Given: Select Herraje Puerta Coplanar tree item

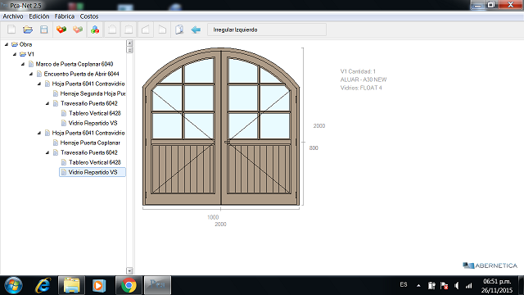Looking at the screenshot, I should pyautogui.click(x=90, y=143).
